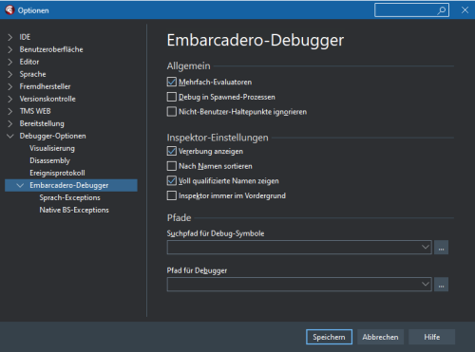The height and width of the screenshot is (352, 475).
Task: Select the Fremdhersteller tree label
Action: (45, 86)
